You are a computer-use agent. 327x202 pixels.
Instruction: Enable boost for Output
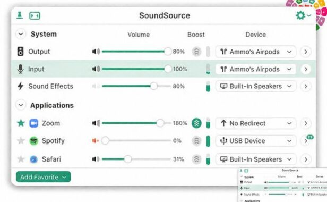click(196, 52)
